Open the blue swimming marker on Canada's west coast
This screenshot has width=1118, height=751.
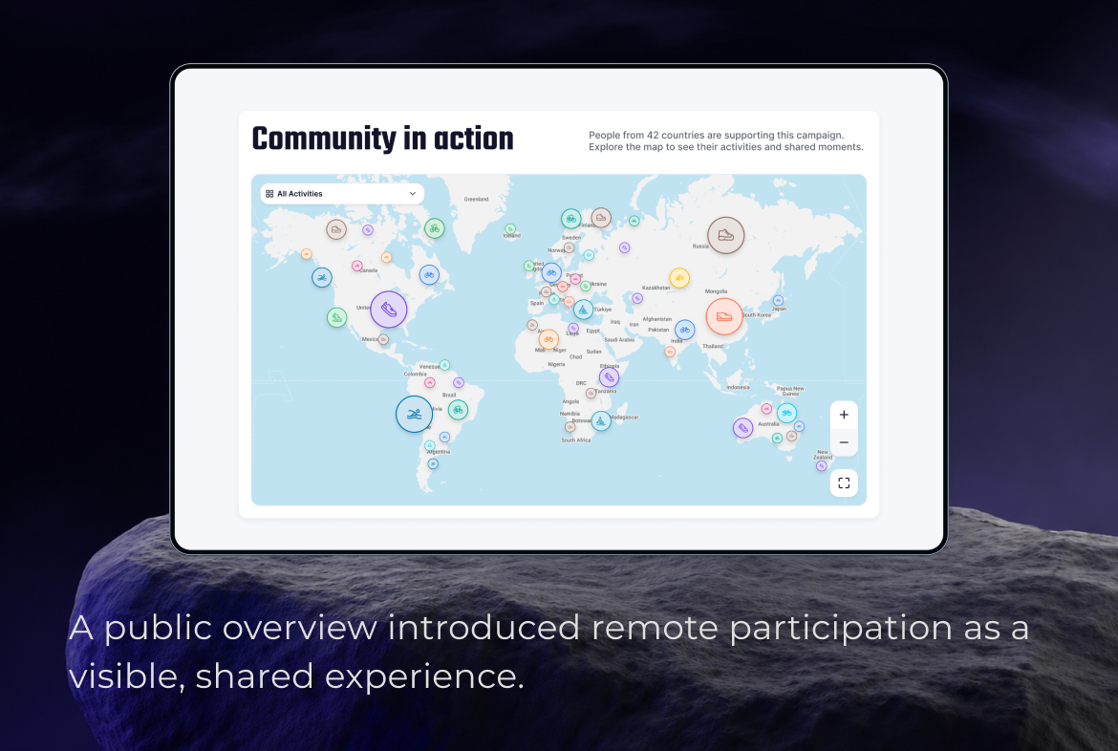coord(322,277)
